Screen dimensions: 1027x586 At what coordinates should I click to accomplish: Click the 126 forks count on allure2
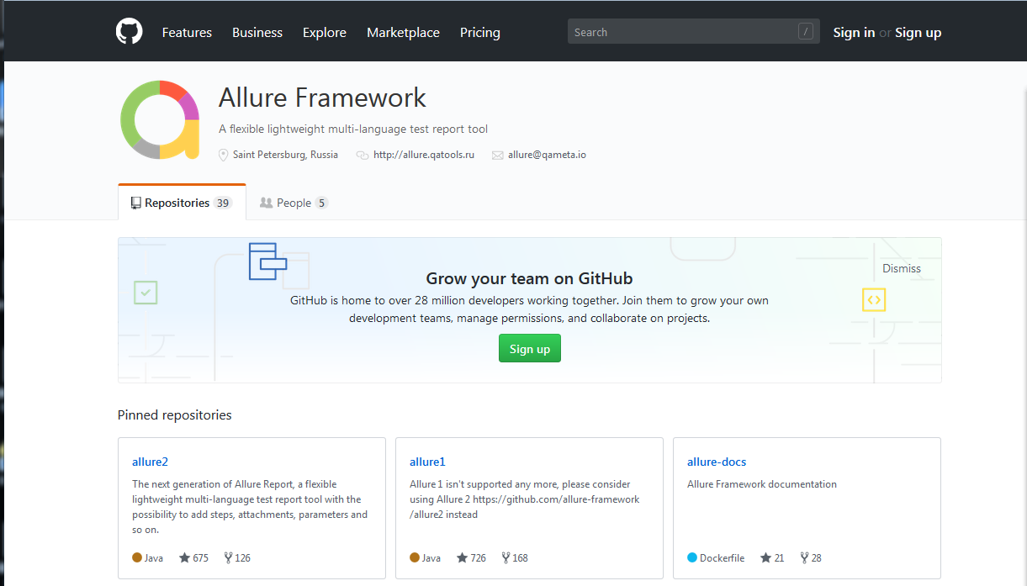[x=243, y=557]
